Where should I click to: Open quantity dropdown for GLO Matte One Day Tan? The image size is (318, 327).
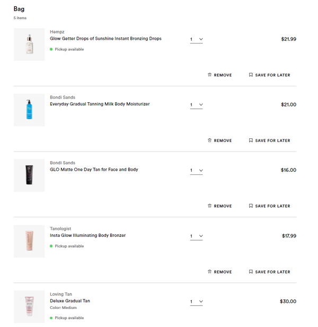coord(196,171)
